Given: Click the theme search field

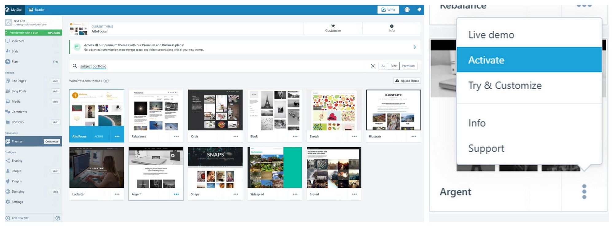Looking at the screenshot, I should click(224, 66).
